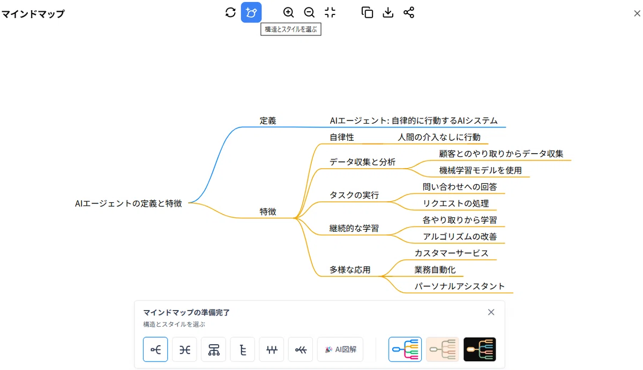
Task: Select the 自律性 node
Action: (342, 137)
